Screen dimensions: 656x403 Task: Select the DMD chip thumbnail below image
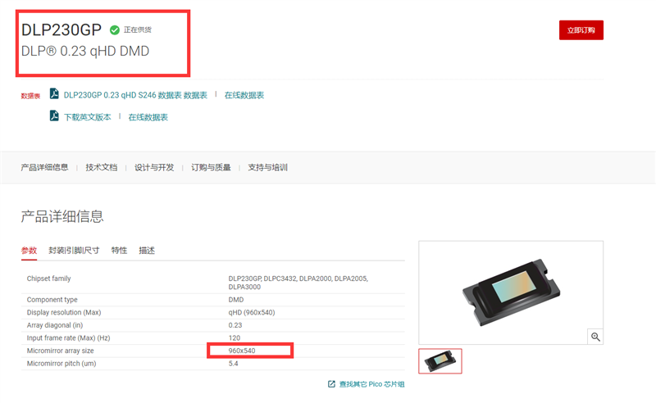pyautogui.click(x=440, y=360)
